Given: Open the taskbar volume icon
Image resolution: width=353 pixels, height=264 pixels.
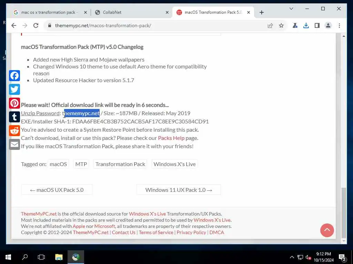Looking at the screenshot, I should (x=308, y=257).
